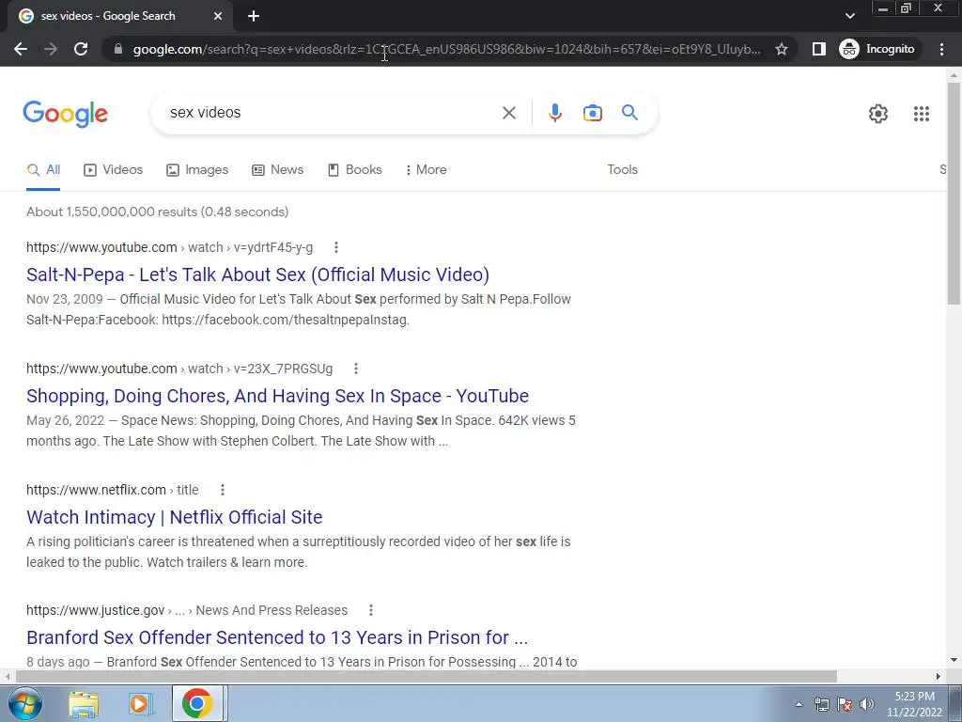This screenshot has height=722, width=962.
Task: Switch to the Videos tab
Action: [114, 170]
